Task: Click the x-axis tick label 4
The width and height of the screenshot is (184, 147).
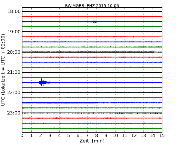Action: pyautogui.click(x=59, y=136)
